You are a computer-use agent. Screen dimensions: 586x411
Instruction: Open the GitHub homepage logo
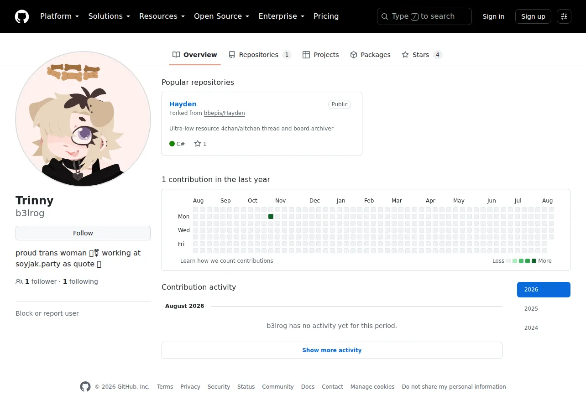pos(22,16)
